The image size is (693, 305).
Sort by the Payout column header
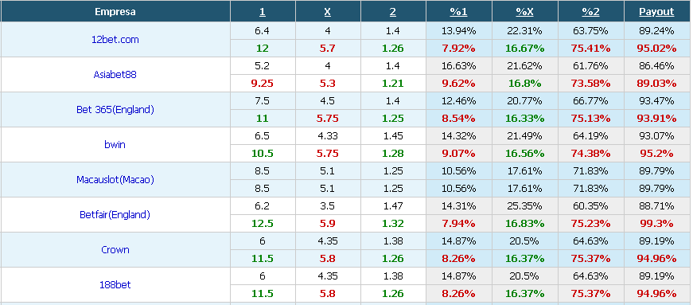(x=656, y=12)
